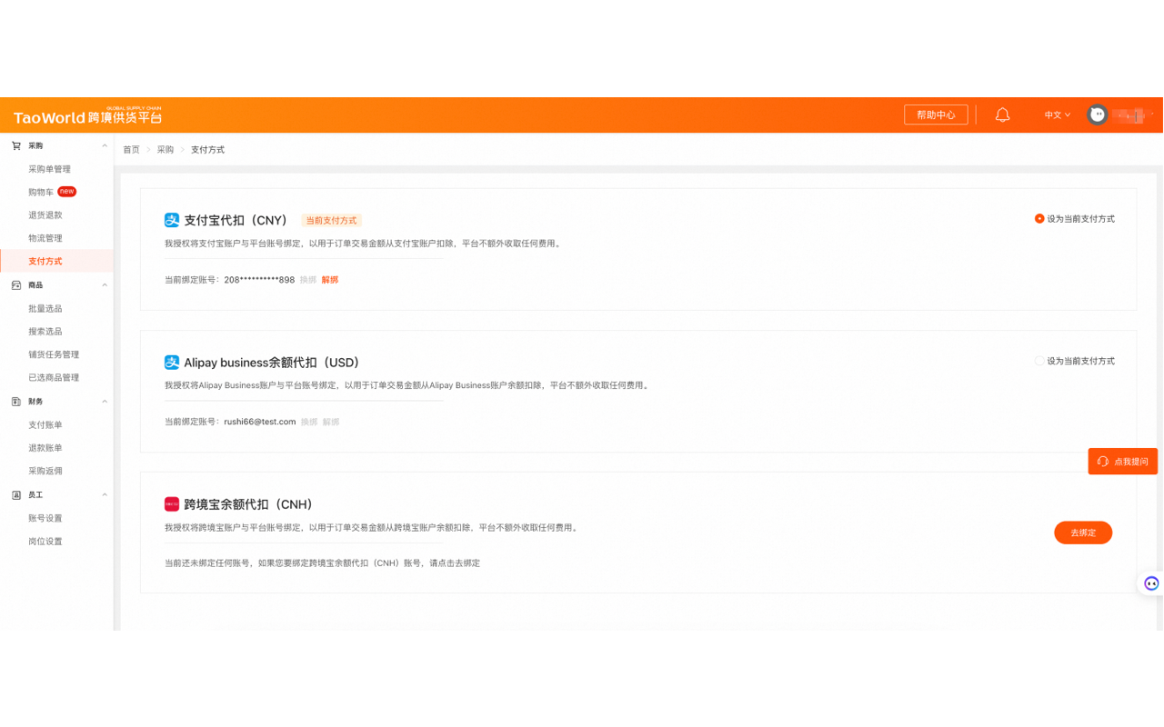The image size is (1164, 727).
Task: Click the Alipay business余额代扣（USD）heading
Action: click(272, 363)
